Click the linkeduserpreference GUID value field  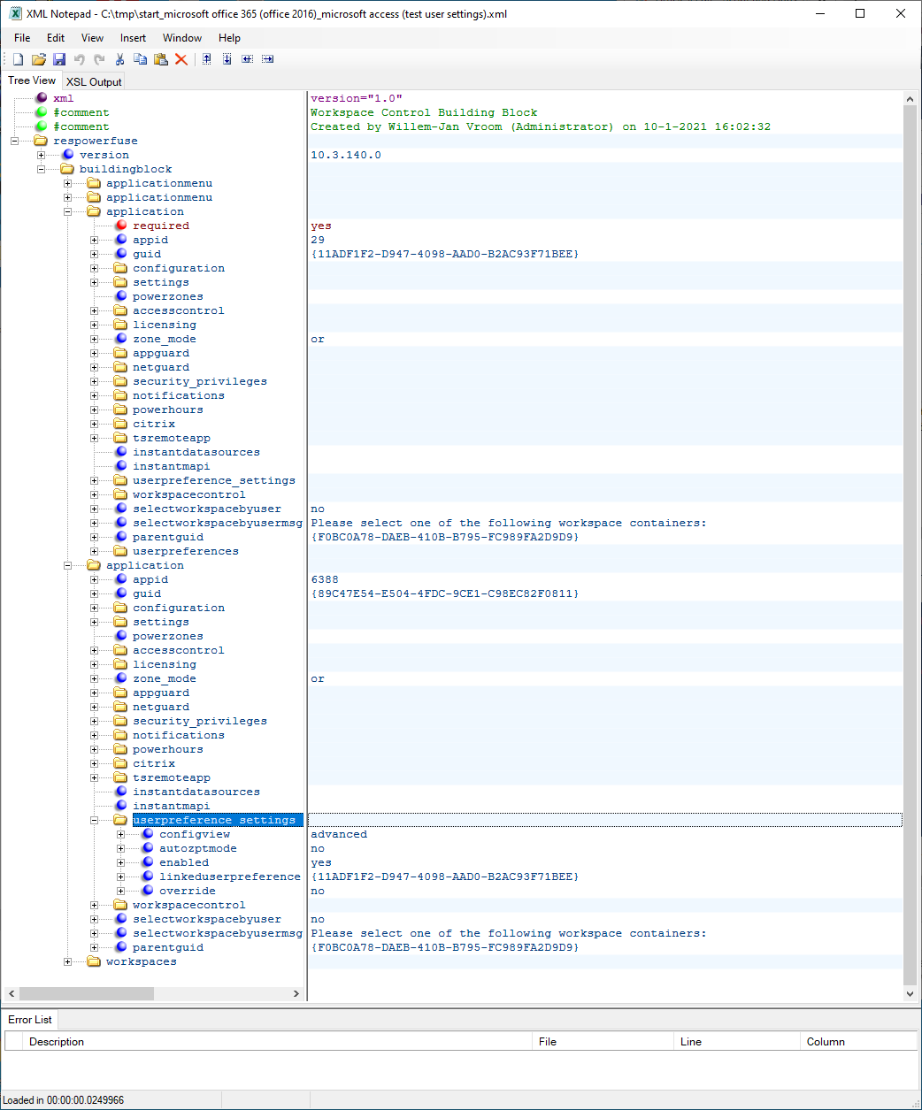point(444,877)
